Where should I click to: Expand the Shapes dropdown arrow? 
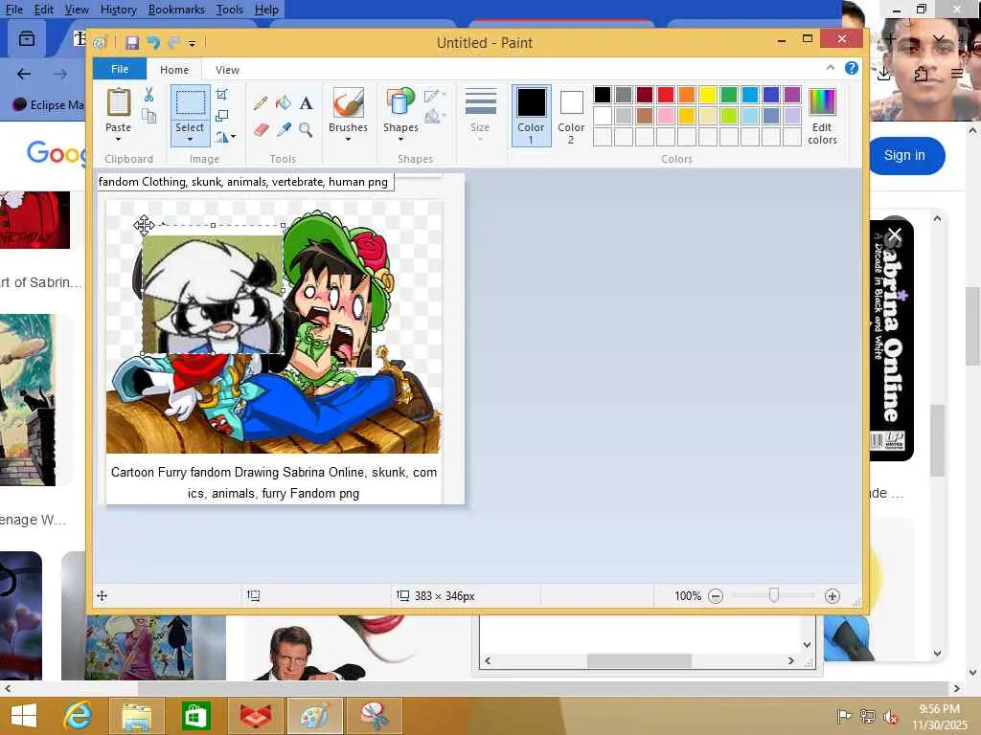tap(400, 140)
